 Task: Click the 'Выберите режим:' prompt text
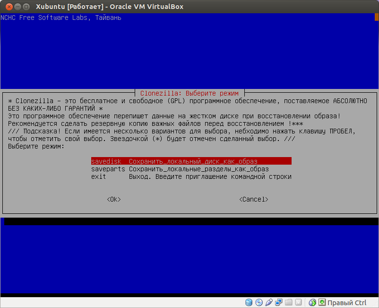pos(36,146)
